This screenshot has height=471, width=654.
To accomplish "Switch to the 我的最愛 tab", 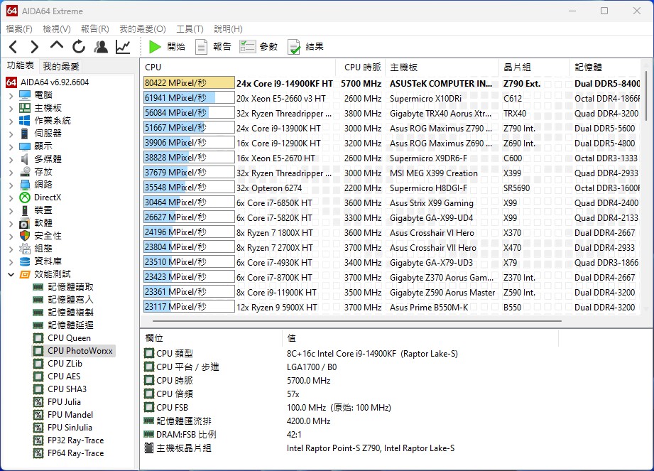I will 61,66.
